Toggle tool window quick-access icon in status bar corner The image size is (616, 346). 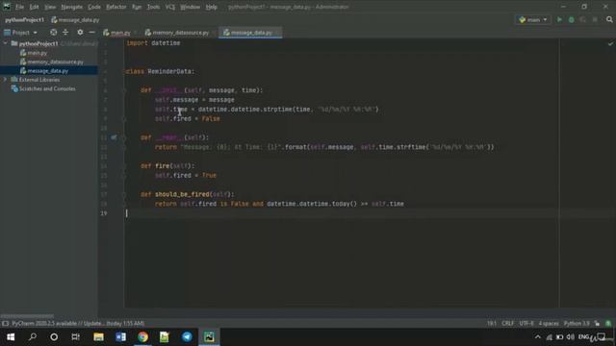coord(5,324)
